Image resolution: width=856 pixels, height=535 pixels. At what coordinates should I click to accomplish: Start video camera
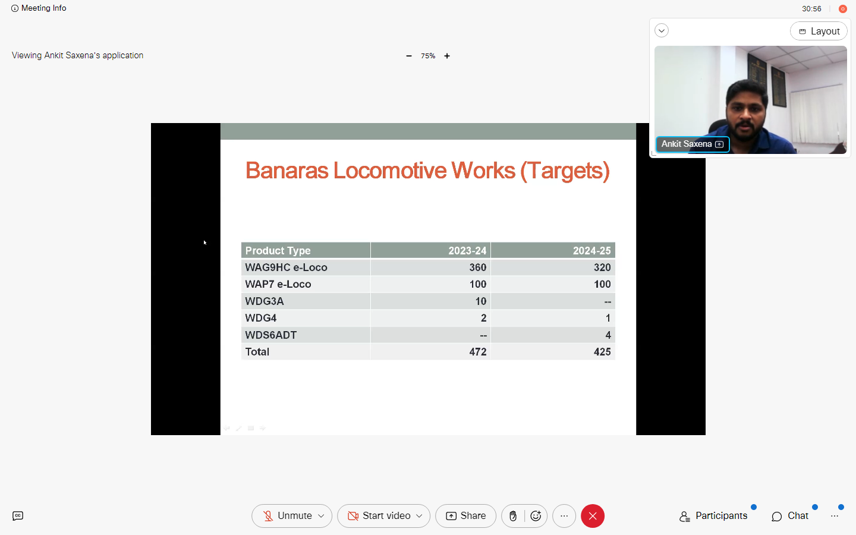379,516
